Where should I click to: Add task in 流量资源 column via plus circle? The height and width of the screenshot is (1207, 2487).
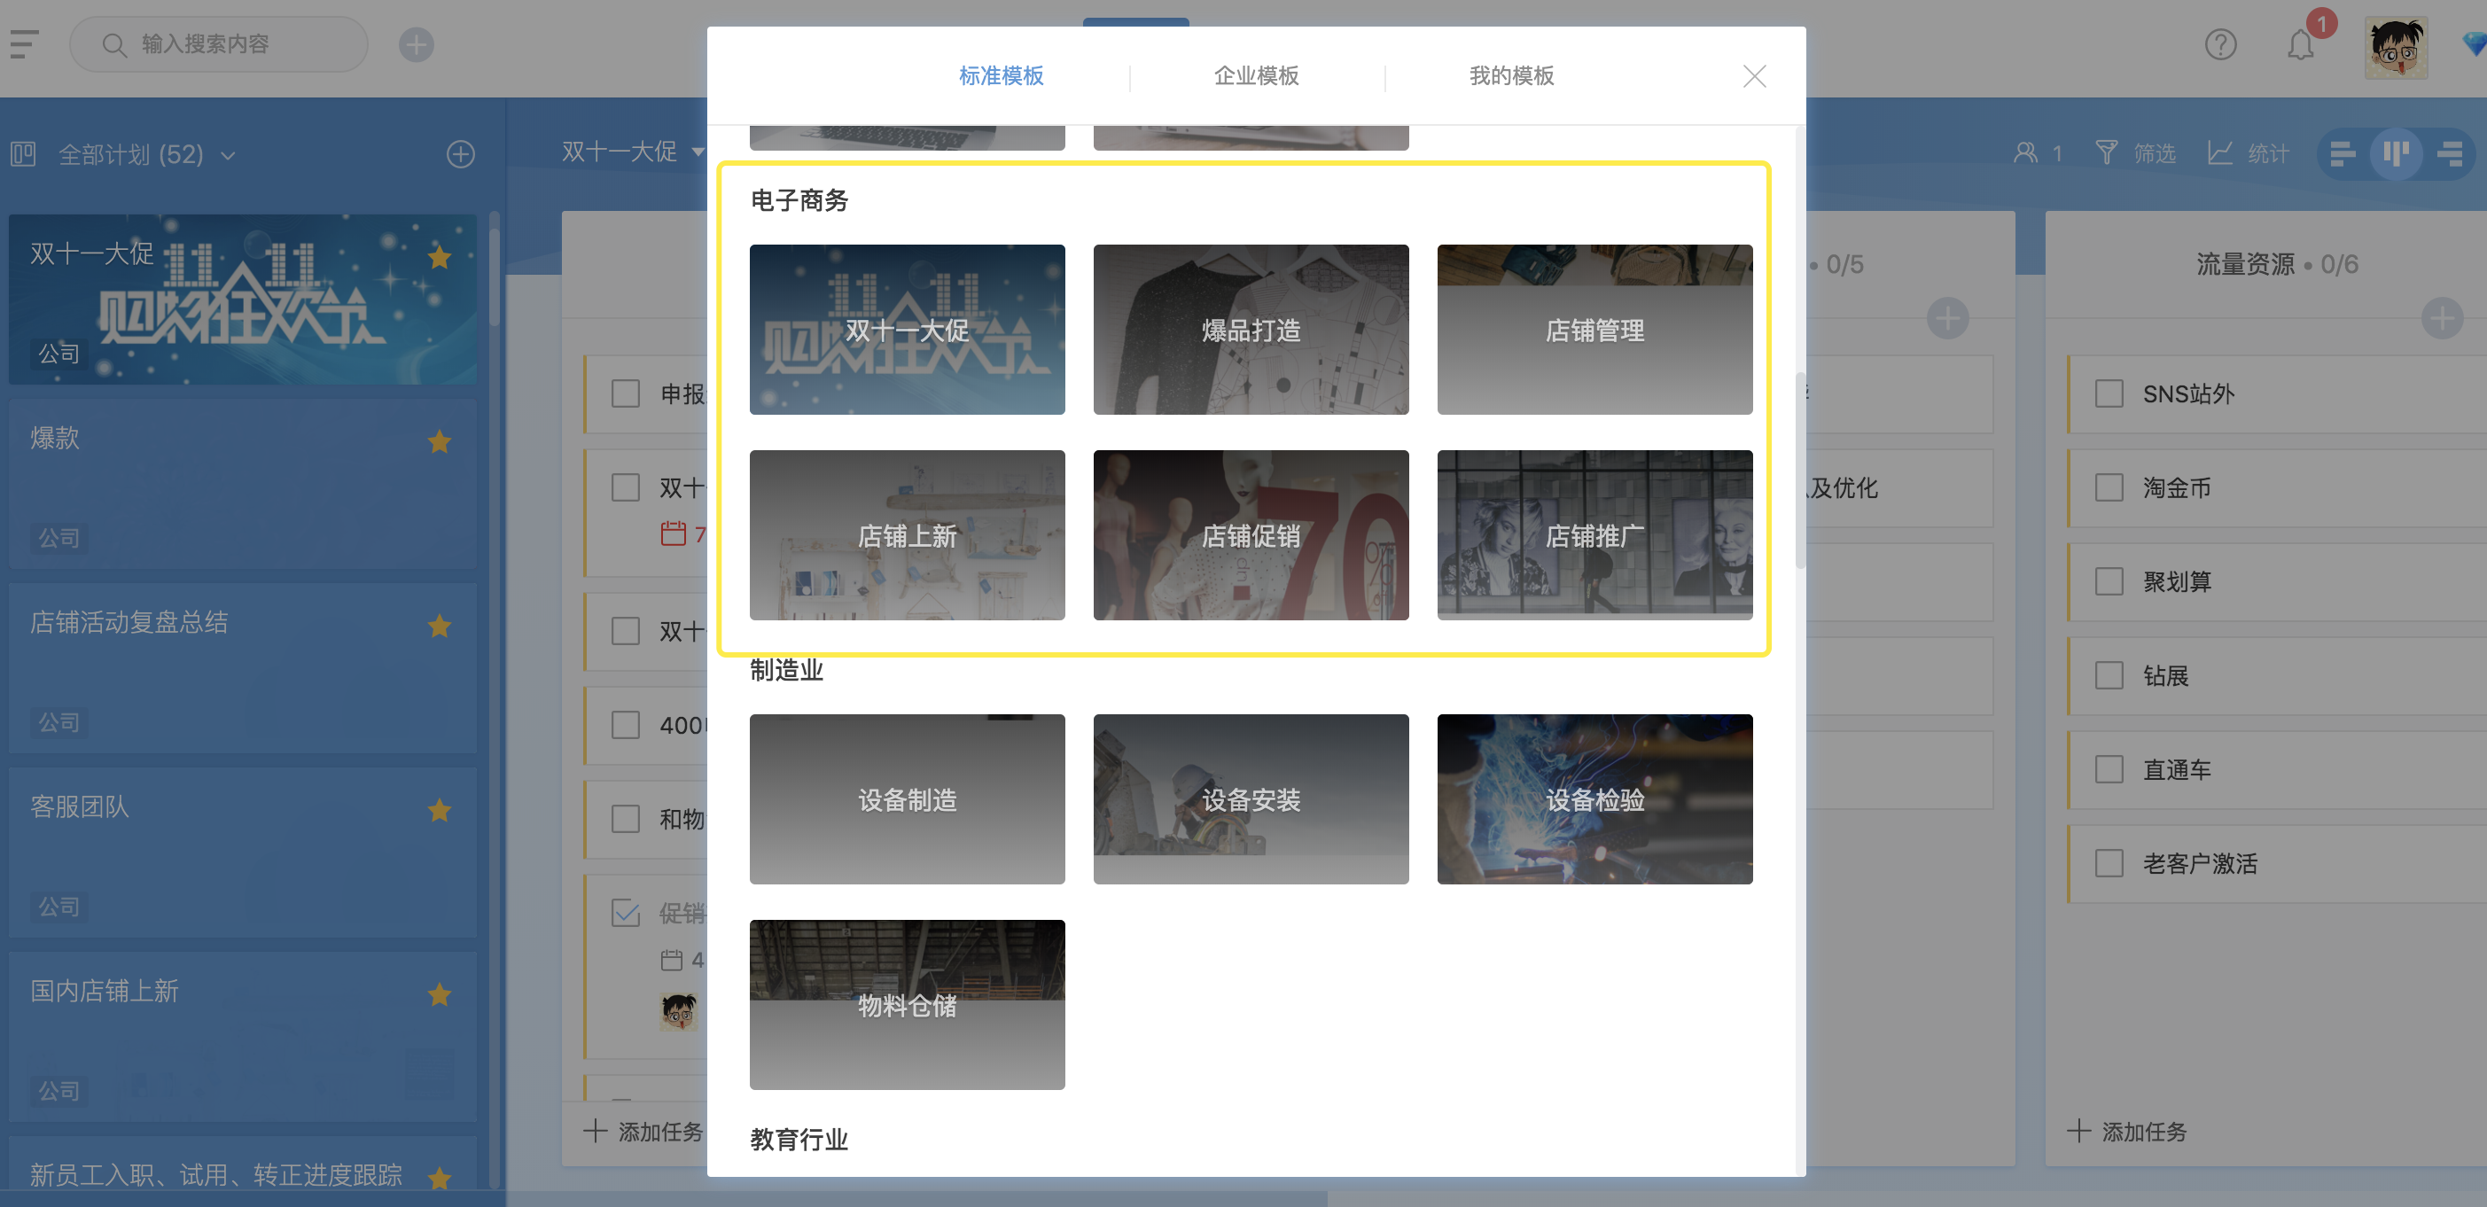tap(2442, 319)
